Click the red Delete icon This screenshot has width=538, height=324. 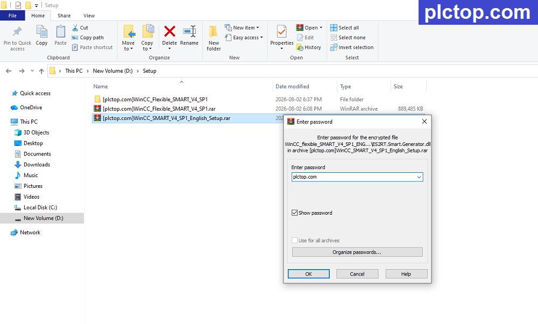[169, 32]
